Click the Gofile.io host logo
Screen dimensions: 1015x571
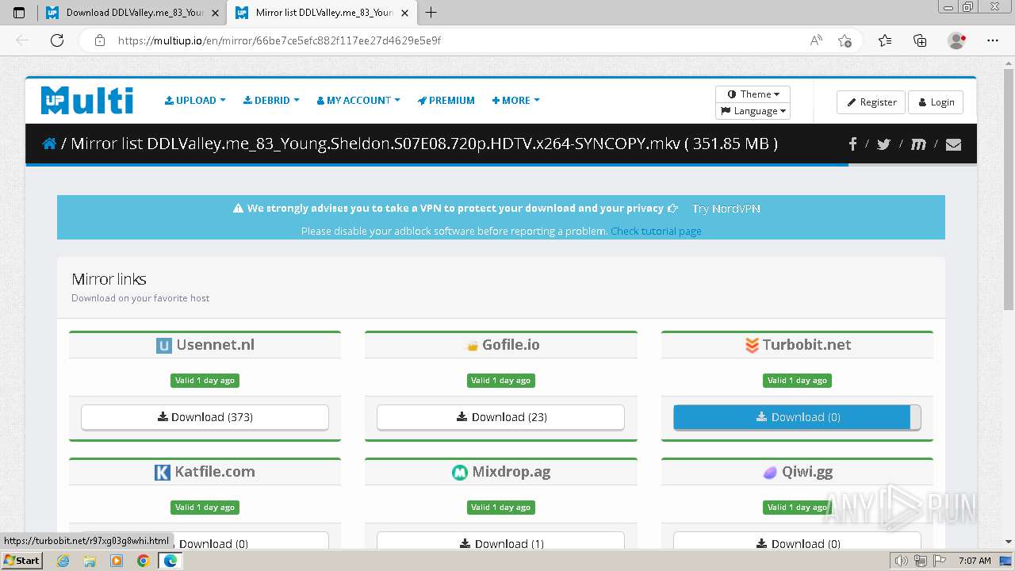click(x=472, y=346)
